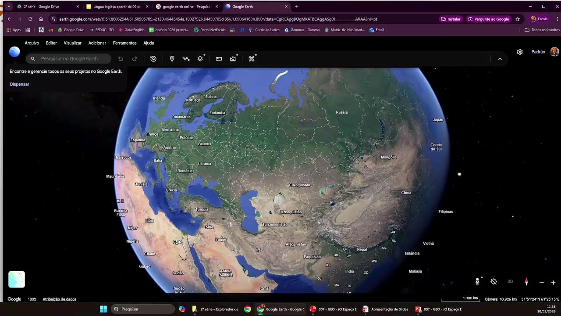Zoom out with the minus button
561x316 pixels.
(542, 283)
